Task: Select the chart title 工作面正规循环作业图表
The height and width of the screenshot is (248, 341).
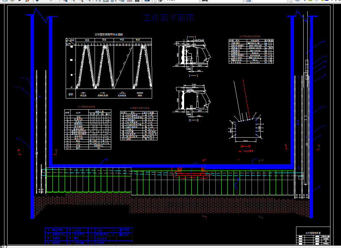Action: 109,34
